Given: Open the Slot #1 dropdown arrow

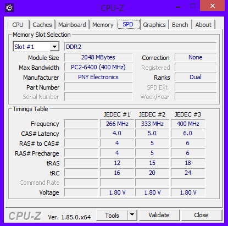Looking at the screenshot, I should pyautogui.click(x=54, y=47).
